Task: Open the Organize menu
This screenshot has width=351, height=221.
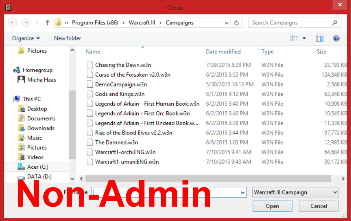Action: point(26,38)
